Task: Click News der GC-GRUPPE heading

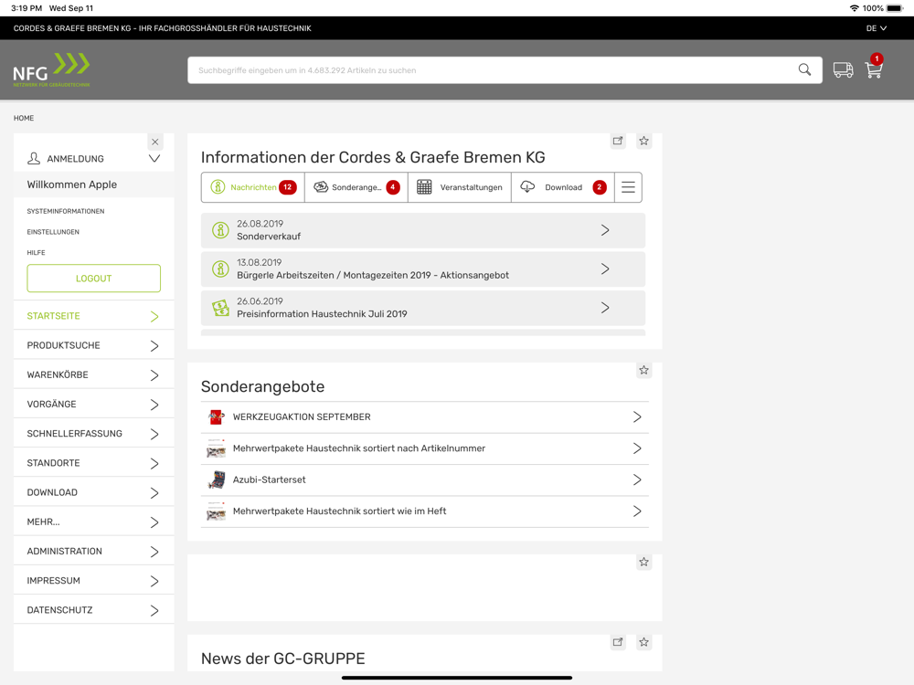Action: 282,659
